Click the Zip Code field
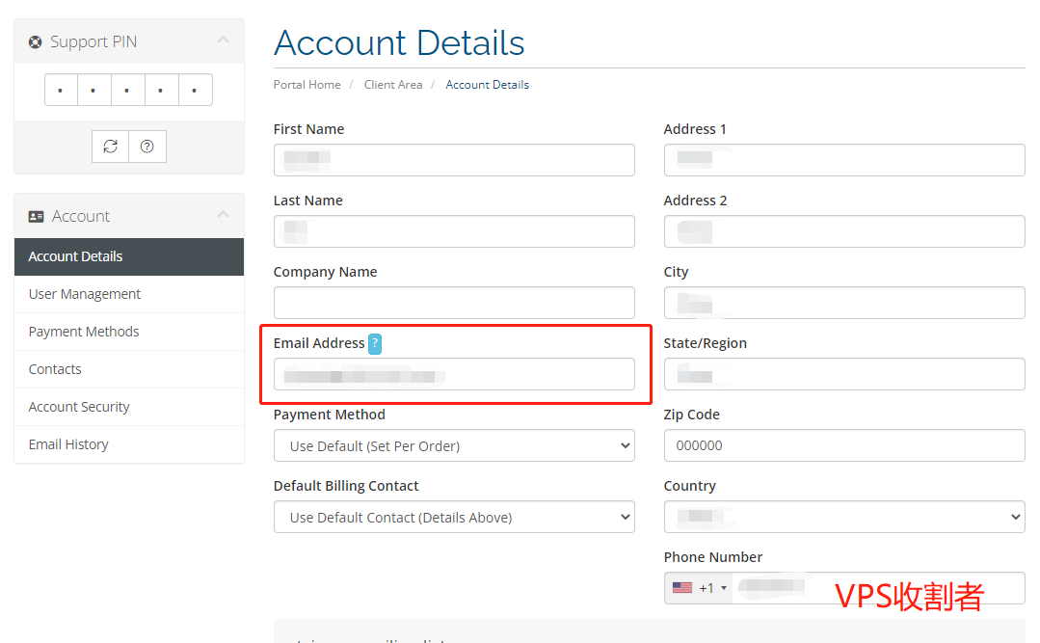 [x=843, y=445]
